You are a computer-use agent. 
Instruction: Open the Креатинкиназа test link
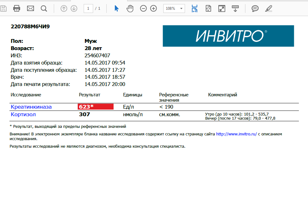31,107
